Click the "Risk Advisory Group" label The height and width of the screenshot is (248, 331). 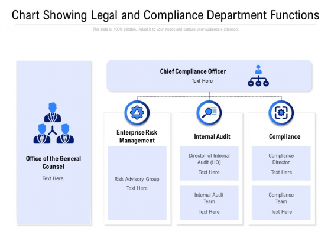[x=137, y=179]
